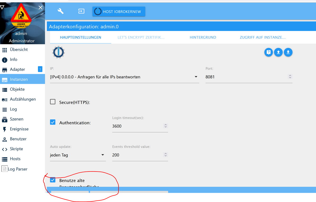Click the Administrator role text
Screen dimensions: 316x202
click(x=22, y=41)
